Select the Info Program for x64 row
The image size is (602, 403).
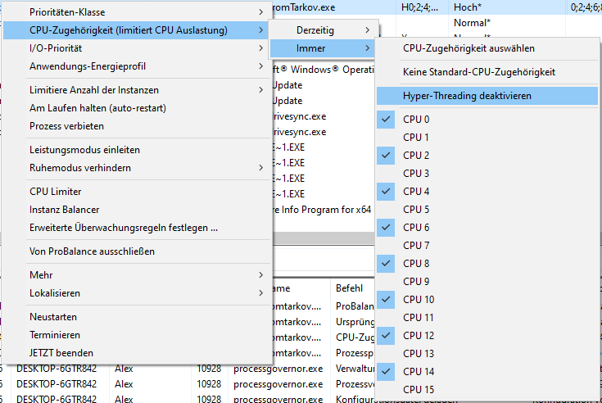coord(322,210)
